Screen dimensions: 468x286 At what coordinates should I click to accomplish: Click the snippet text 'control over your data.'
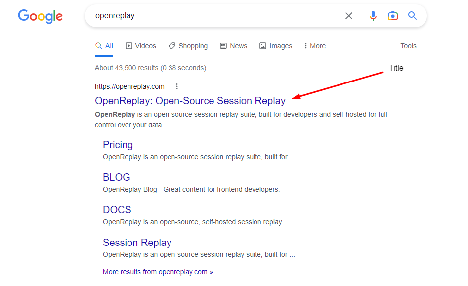[x=129, y=125]
